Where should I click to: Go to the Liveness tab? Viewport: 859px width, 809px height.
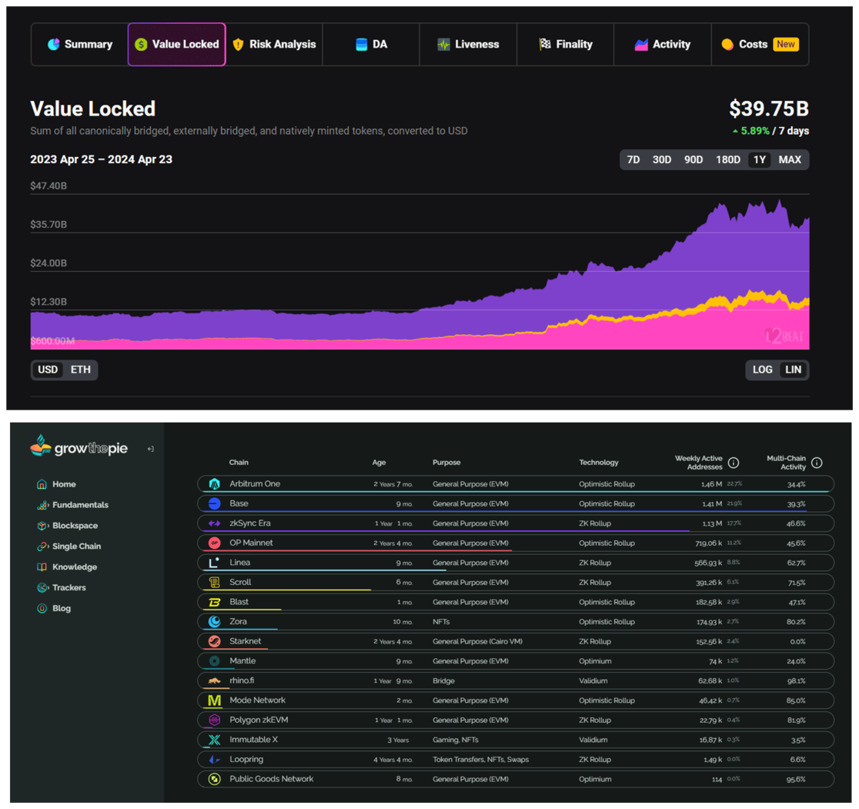pos(468,45)
